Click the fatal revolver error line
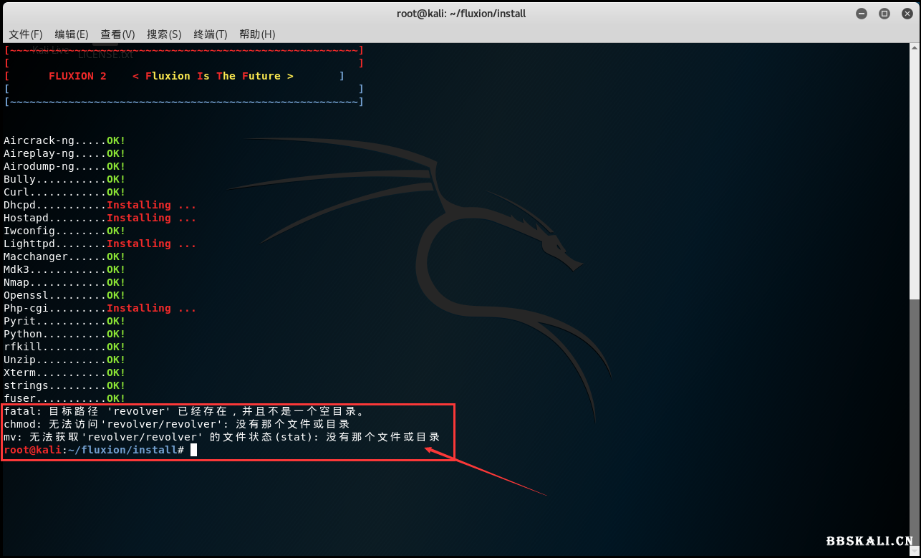Image resolution: width=921 pixels, height=558 pixels. click(x=185, y=411)
